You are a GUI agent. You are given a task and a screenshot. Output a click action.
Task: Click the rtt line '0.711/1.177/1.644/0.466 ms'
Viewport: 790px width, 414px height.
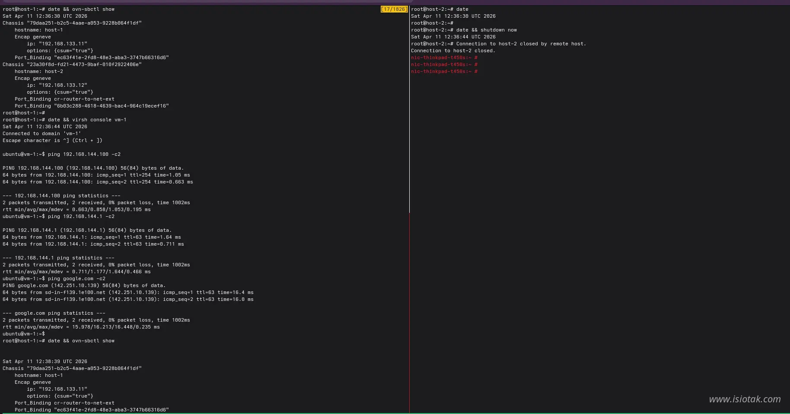pos(76,272)
